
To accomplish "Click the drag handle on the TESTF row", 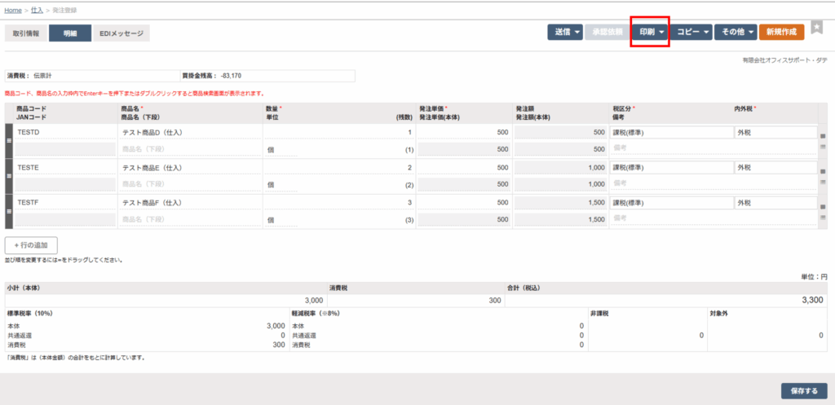I will pyautogui.click(x=10, y=211).
